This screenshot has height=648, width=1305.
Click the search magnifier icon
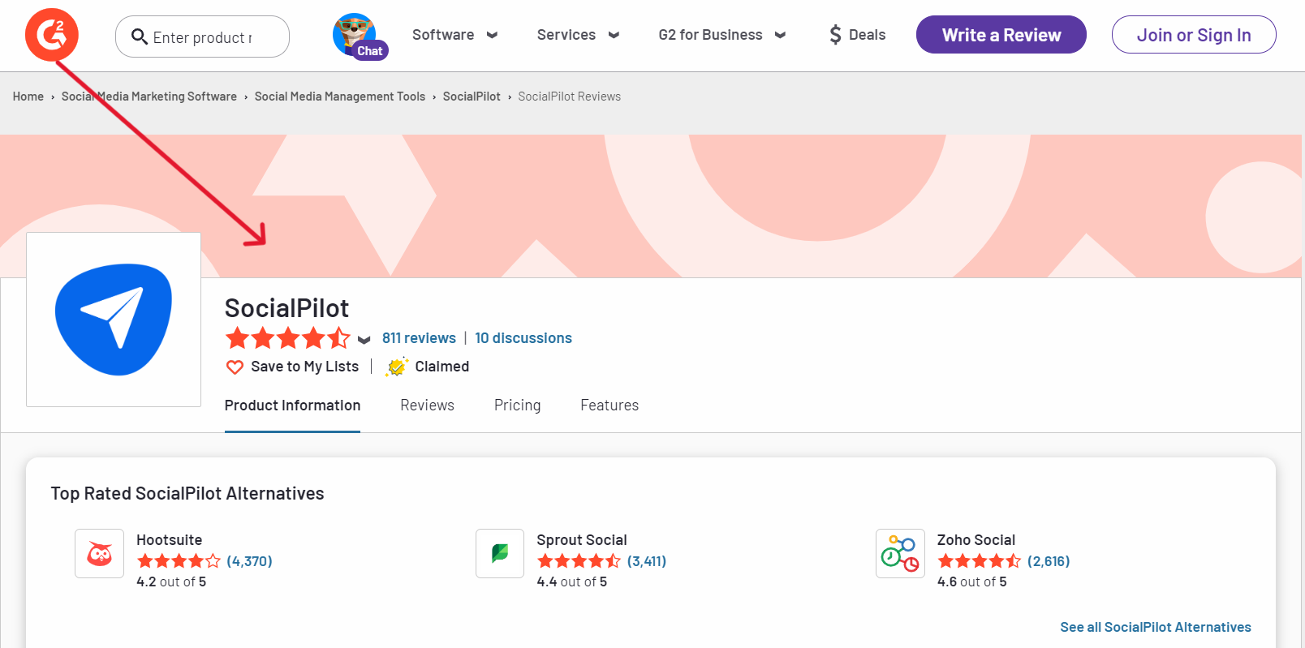tap(140, 37)
